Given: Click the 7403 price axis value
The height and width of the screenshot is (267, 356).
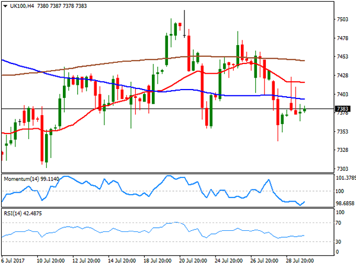Looking at the screenshot, I should pyautogui.click(x=342, y=94).
